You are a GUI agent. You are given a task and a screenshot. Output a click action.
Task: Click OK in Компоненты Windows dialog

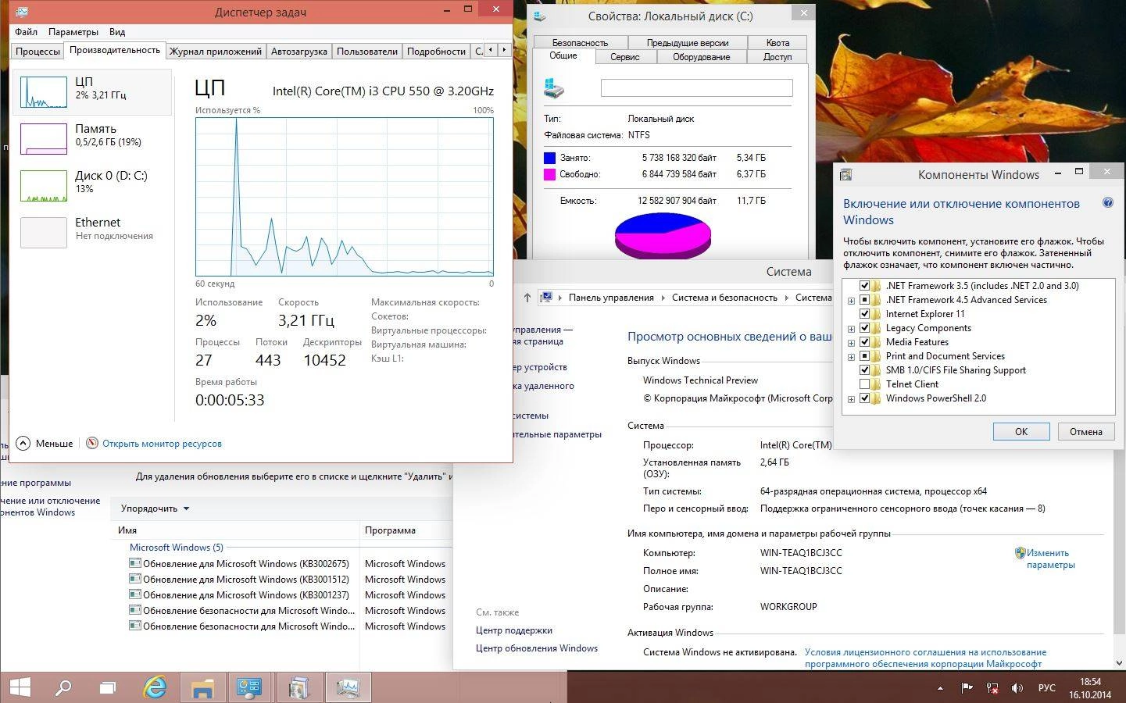(1021, 431)
